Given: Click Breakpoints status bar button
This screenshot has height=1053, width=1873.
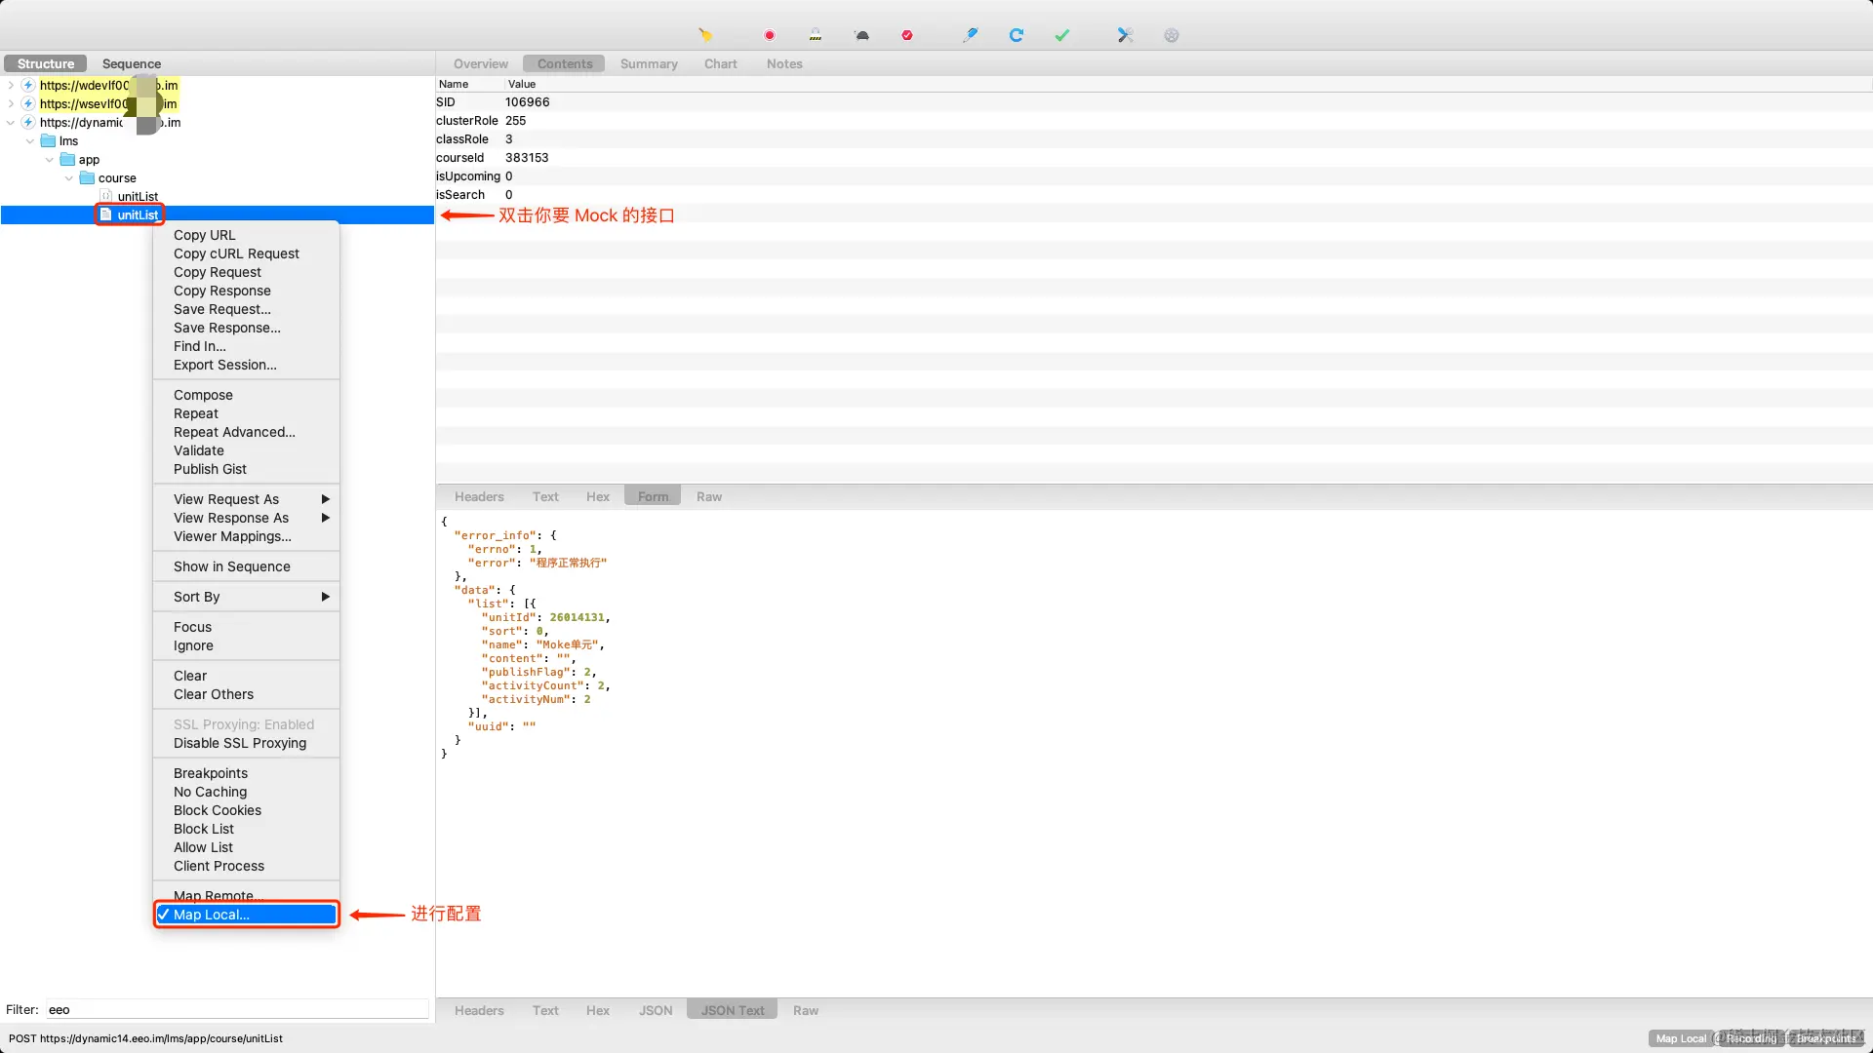Looking at the screenshot, I should point(1826,1038).
